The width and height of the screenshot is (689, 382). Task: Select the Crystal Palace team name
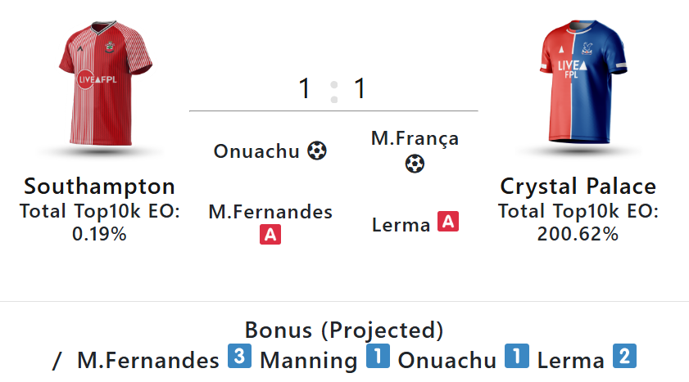point(578,186)
